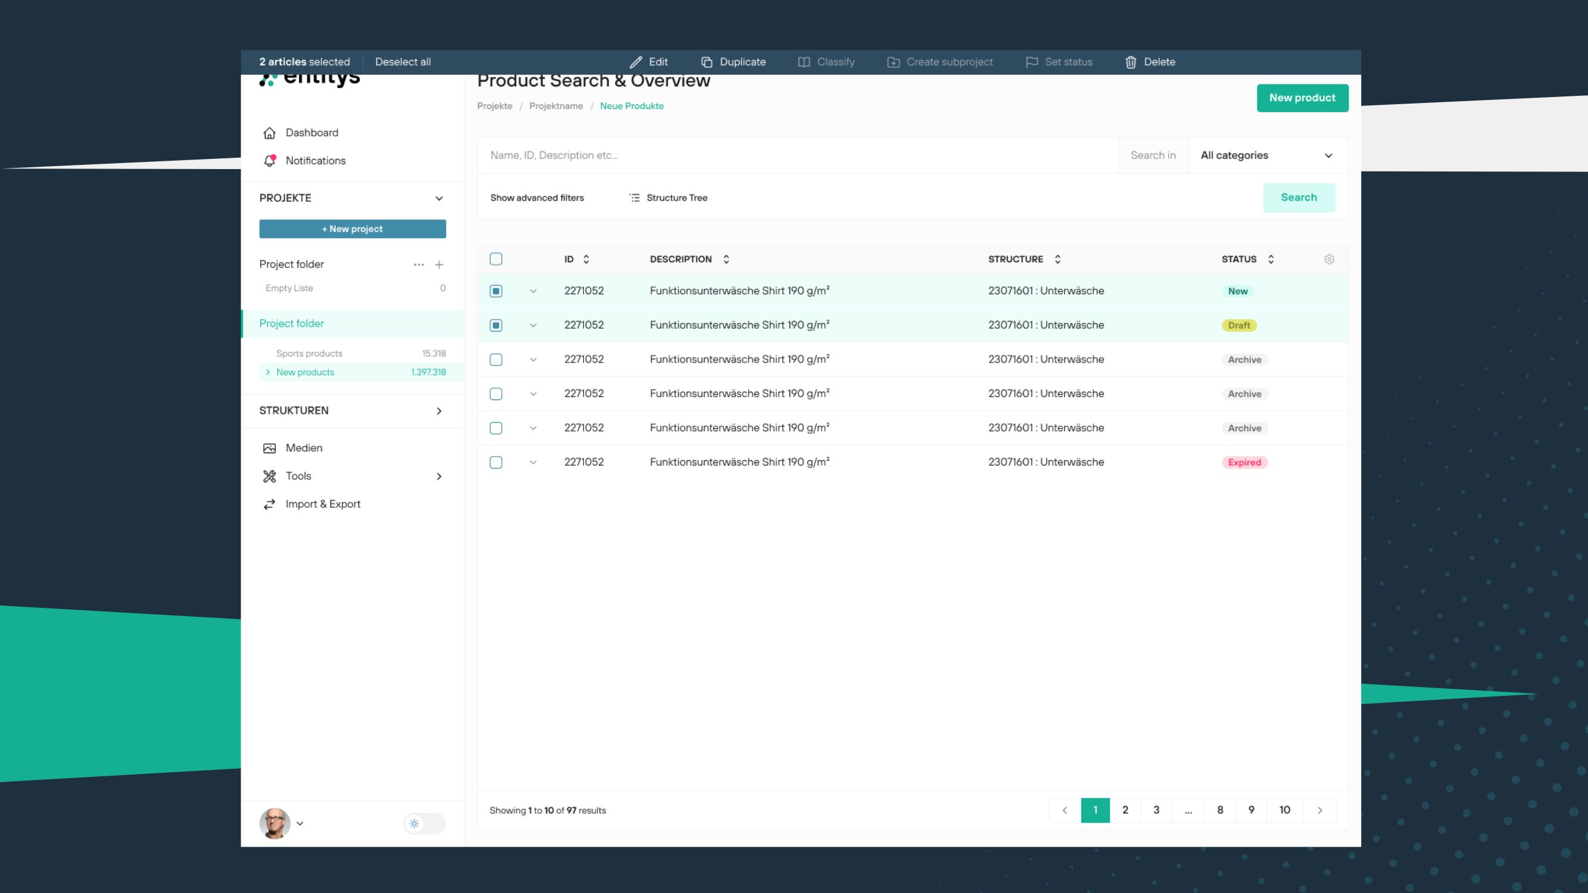This screenshot has height=893, width=1588.
Task: Click Deselect all in selection bar
Action: [403, 62]
